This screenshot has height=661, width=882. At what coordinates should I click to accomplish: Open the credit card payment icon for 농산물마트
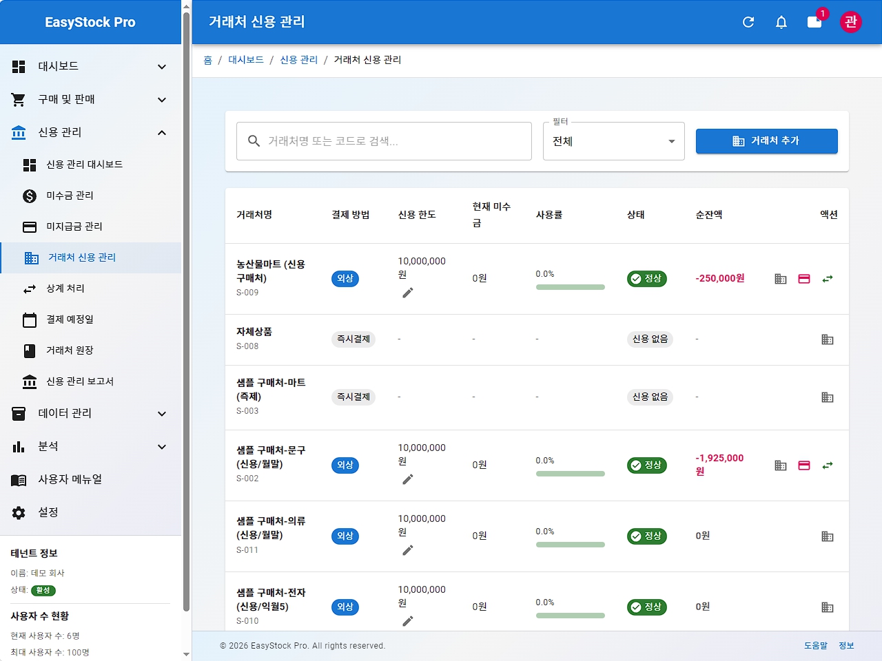[x=803, y=279]
